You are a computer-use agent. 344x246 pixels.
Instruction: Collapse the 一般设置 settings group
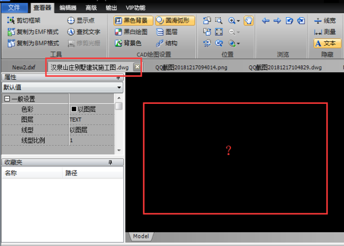pos(6,99)
